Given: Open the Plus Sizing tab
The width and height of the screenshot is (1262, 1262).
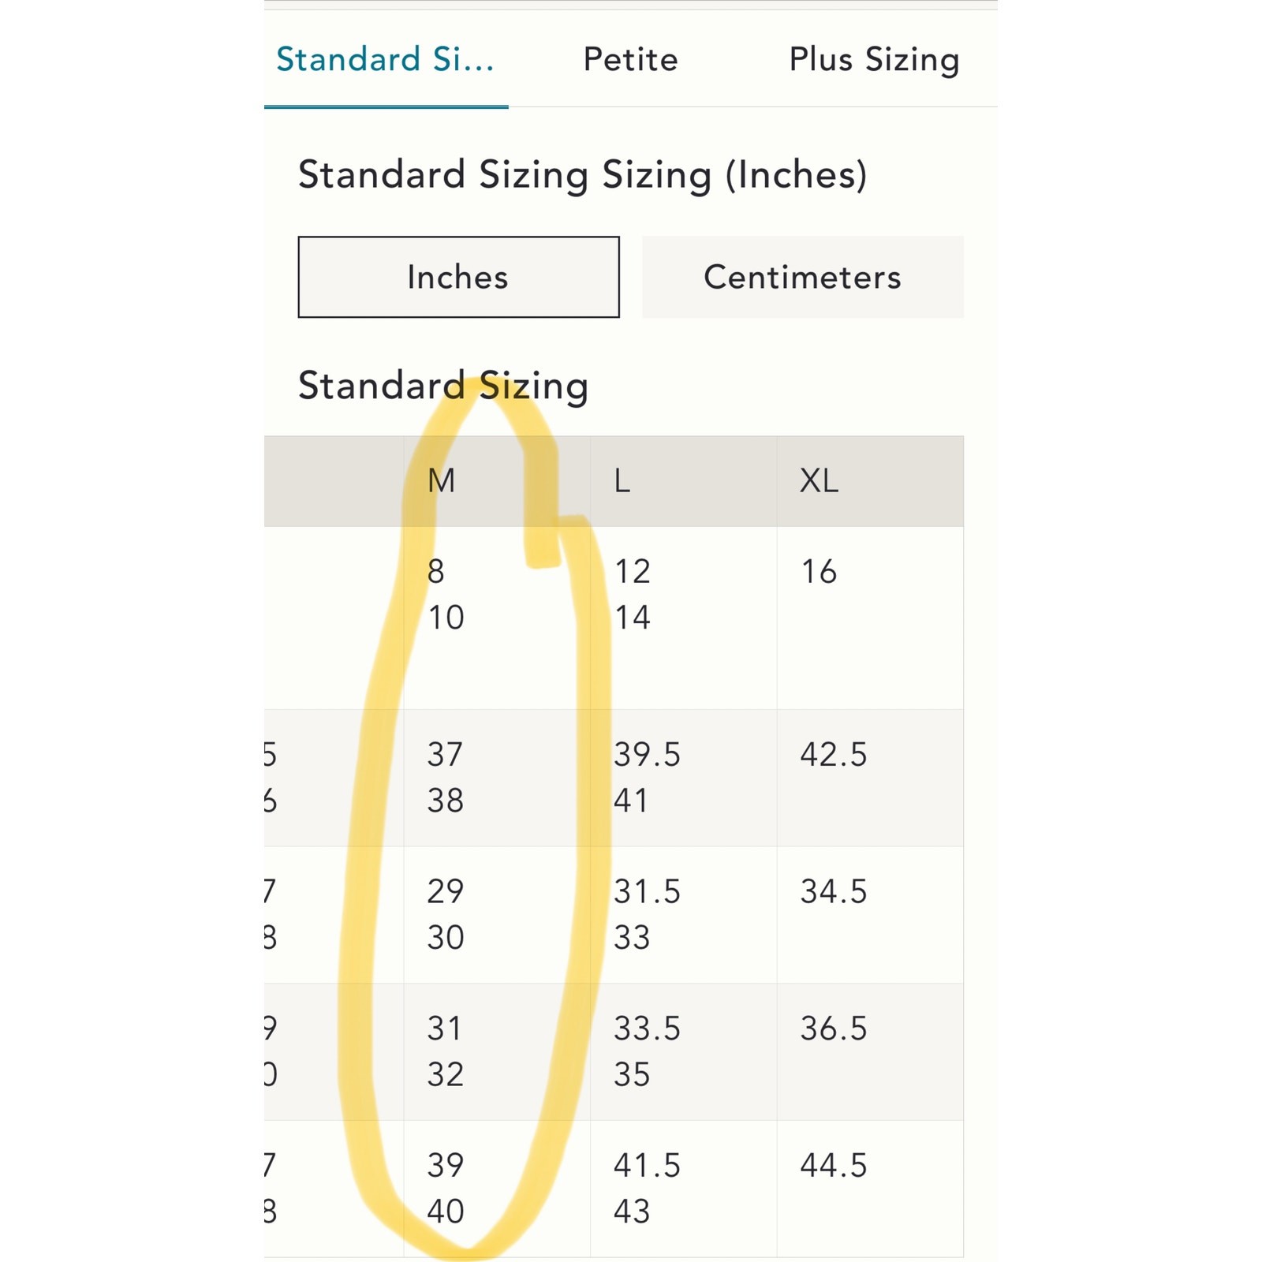Looking at the screenshot, I should coord(874,60).
